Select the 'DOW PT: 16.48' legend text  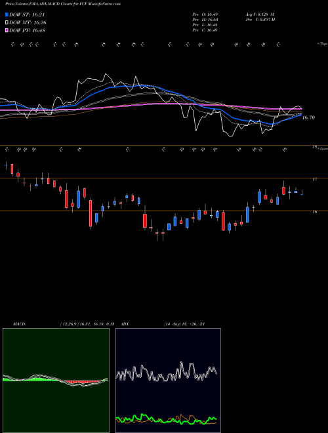pyautogui.click(x=27, y=30)
